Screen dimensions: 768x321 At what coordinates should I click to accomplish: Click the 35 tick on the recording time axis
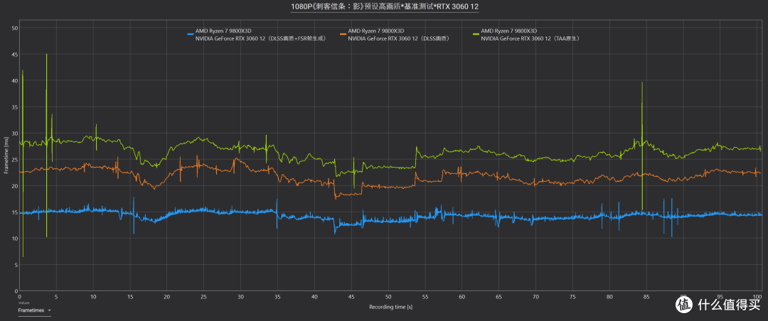(x=277, y=297)
